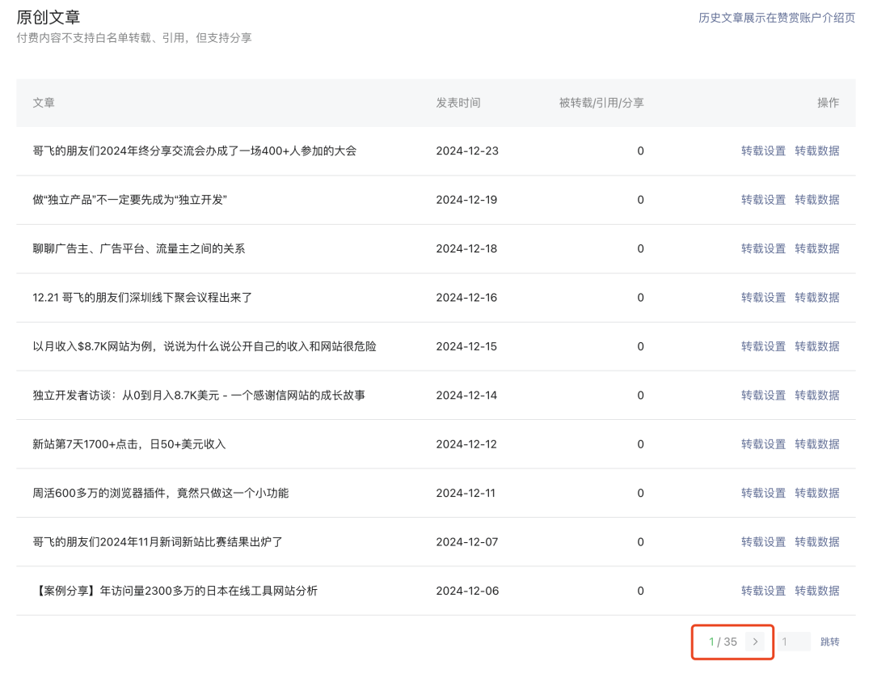Select article title 做“独立产品”不一定要先成为“独立开发”
873x674 pixels.
[129, 200]
